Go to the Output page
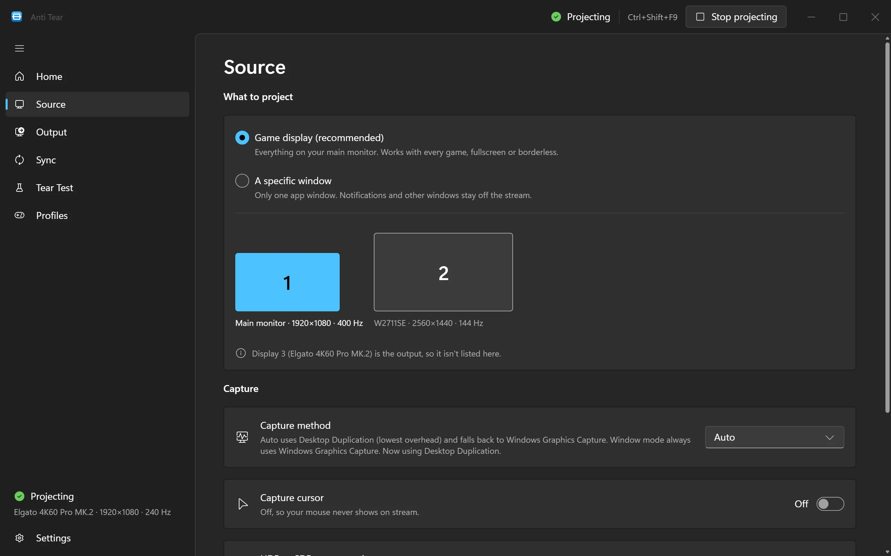 [x=97, y=132]
